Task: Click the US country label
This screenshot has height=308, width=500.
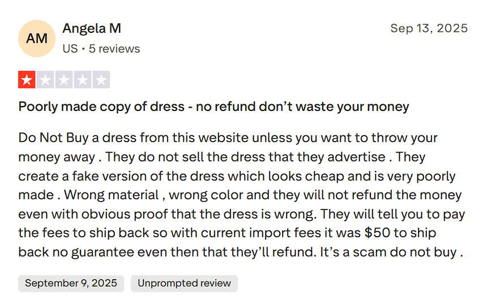Action: (x=70, y=49)
